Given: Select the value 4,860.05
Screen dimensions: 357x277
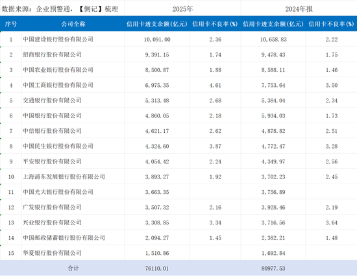Looking at the screenshot, I should click(157, 116).
